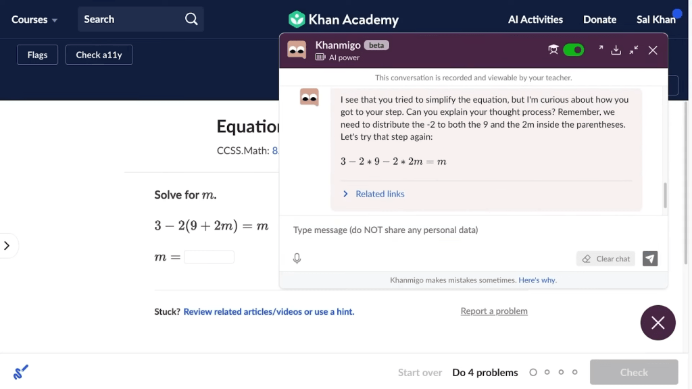Open the scratchpad pencil tool
This screenshot has height=389, width=692.
click(x=21, y=372)
